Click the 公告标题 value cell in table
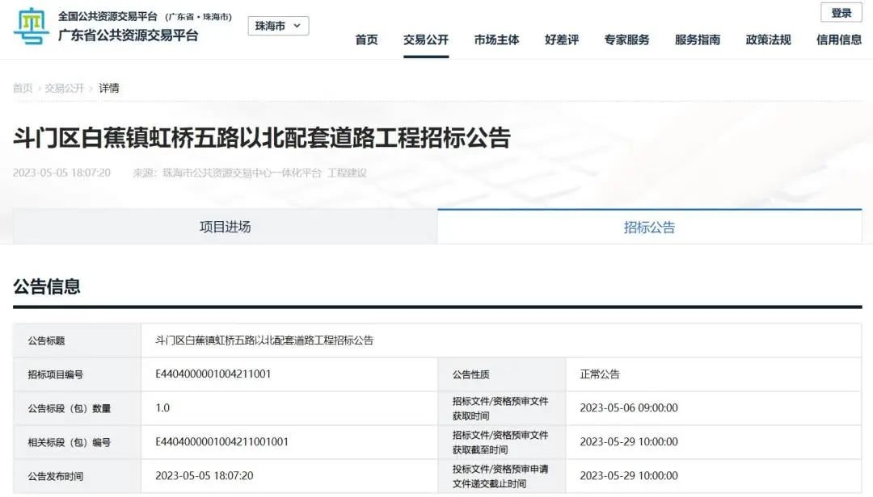 tap(501, 340)
